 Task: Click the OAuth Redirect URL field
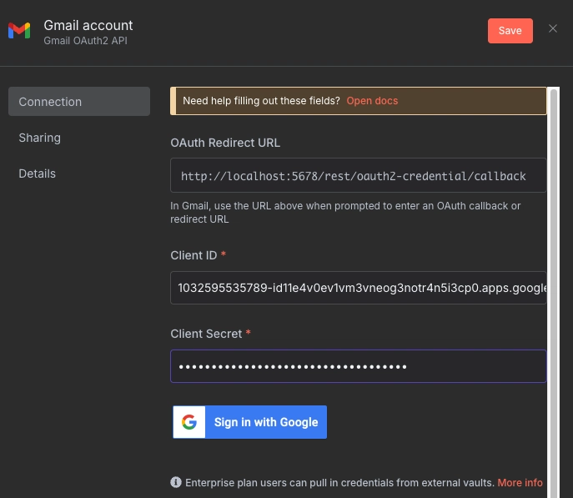point(358,175)
